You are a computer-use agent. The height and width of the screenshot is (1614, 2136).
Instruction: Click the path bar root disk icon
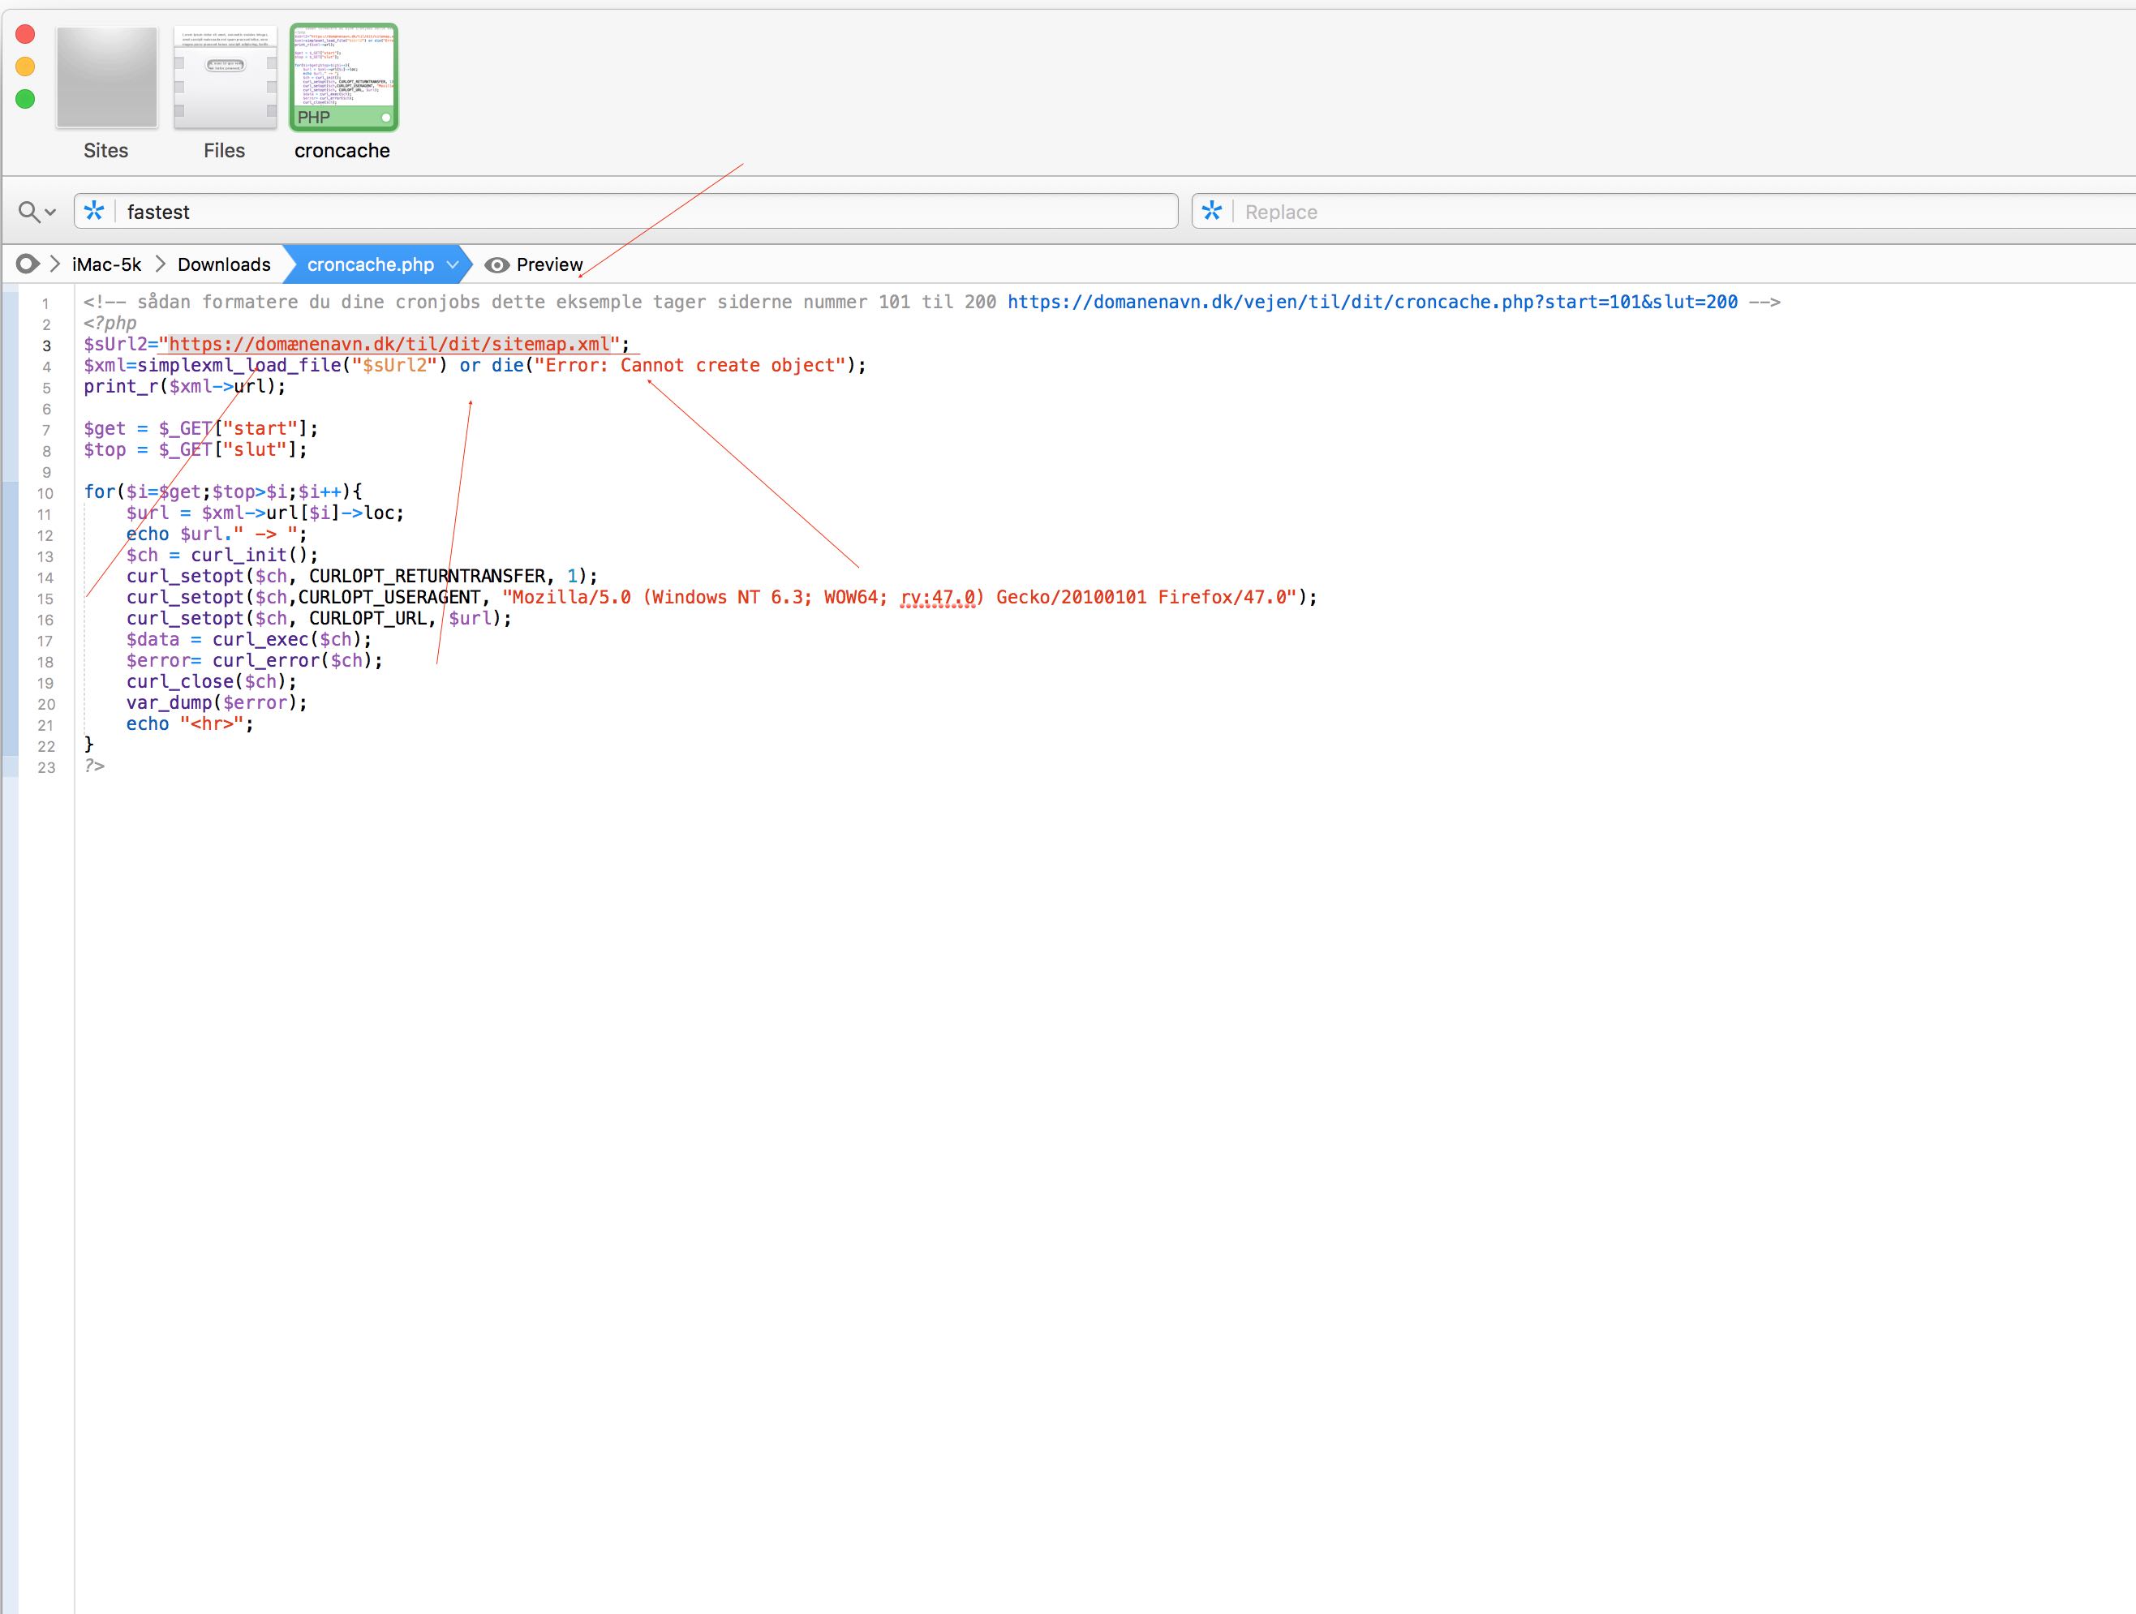[x=27, y=264]
